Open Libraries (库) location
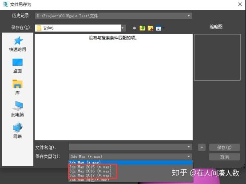This screenshot has height=184, width=246. [x=17, y=87]
